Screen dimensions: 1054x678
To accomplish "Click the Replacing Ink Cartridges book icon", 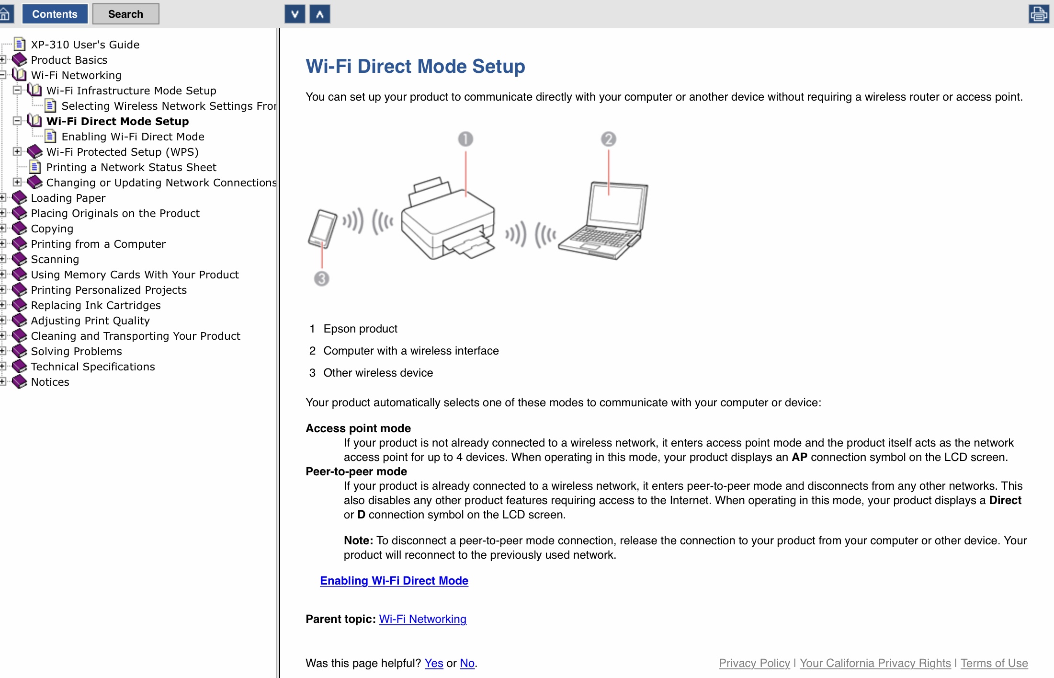I will [20, 305].
